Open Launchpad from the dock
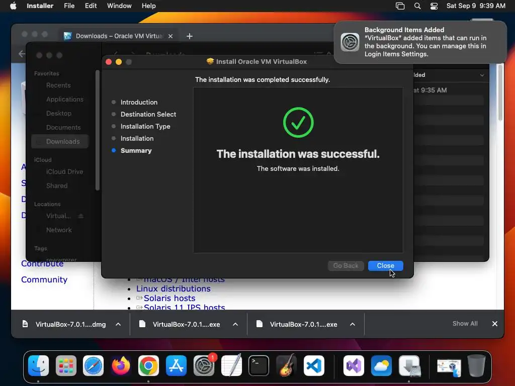 click(x=66, y=365)
